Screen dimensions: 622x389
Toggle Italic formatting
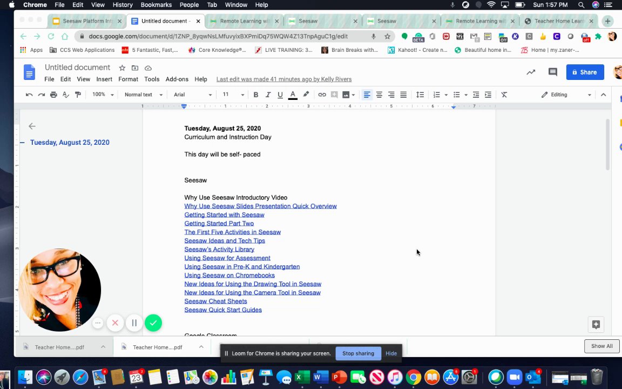tap(268, 95)
